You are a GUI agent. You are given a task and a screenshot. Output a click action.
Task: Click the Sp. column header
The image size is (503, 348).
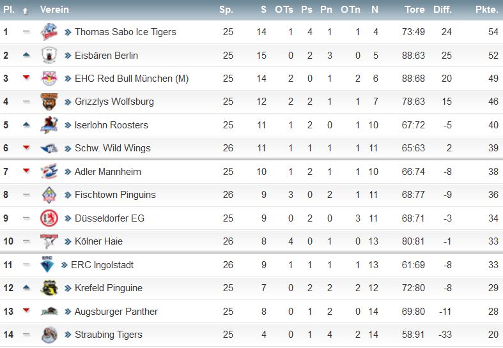click(226, 10)
